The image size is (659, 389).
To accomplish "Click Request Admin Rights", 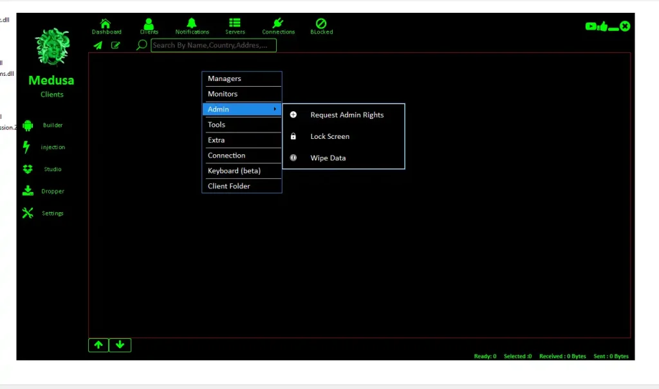I will coord(348,114).
